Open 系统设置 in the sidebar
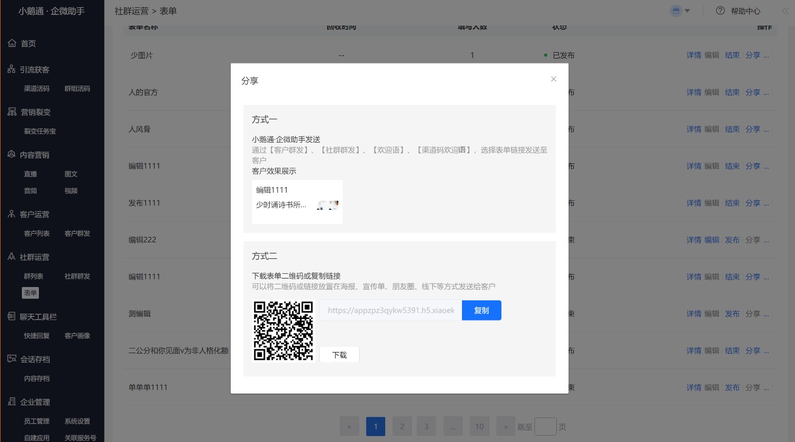The height and width of the screenshot is (442, 795). coord(77,421)
